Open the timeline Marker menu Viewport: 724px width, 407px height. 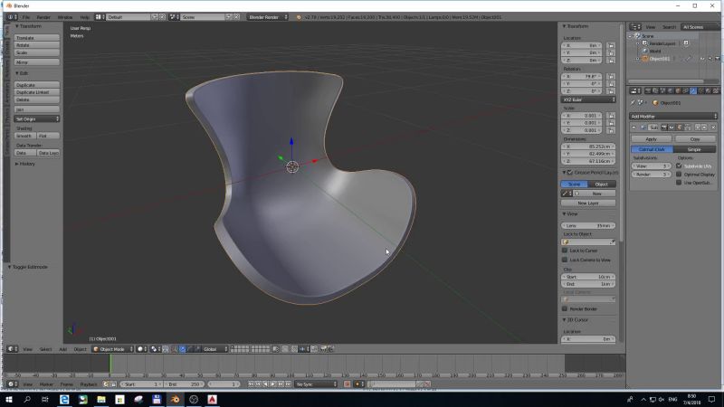click(46, 383)
